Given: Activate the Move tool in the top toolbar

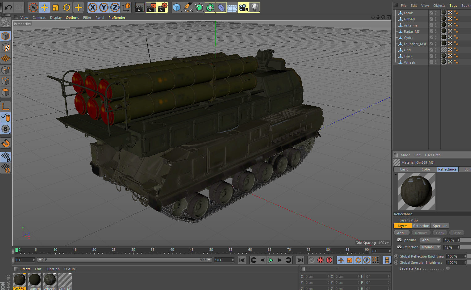Looking at the screenshot, I should pos(45,7).
